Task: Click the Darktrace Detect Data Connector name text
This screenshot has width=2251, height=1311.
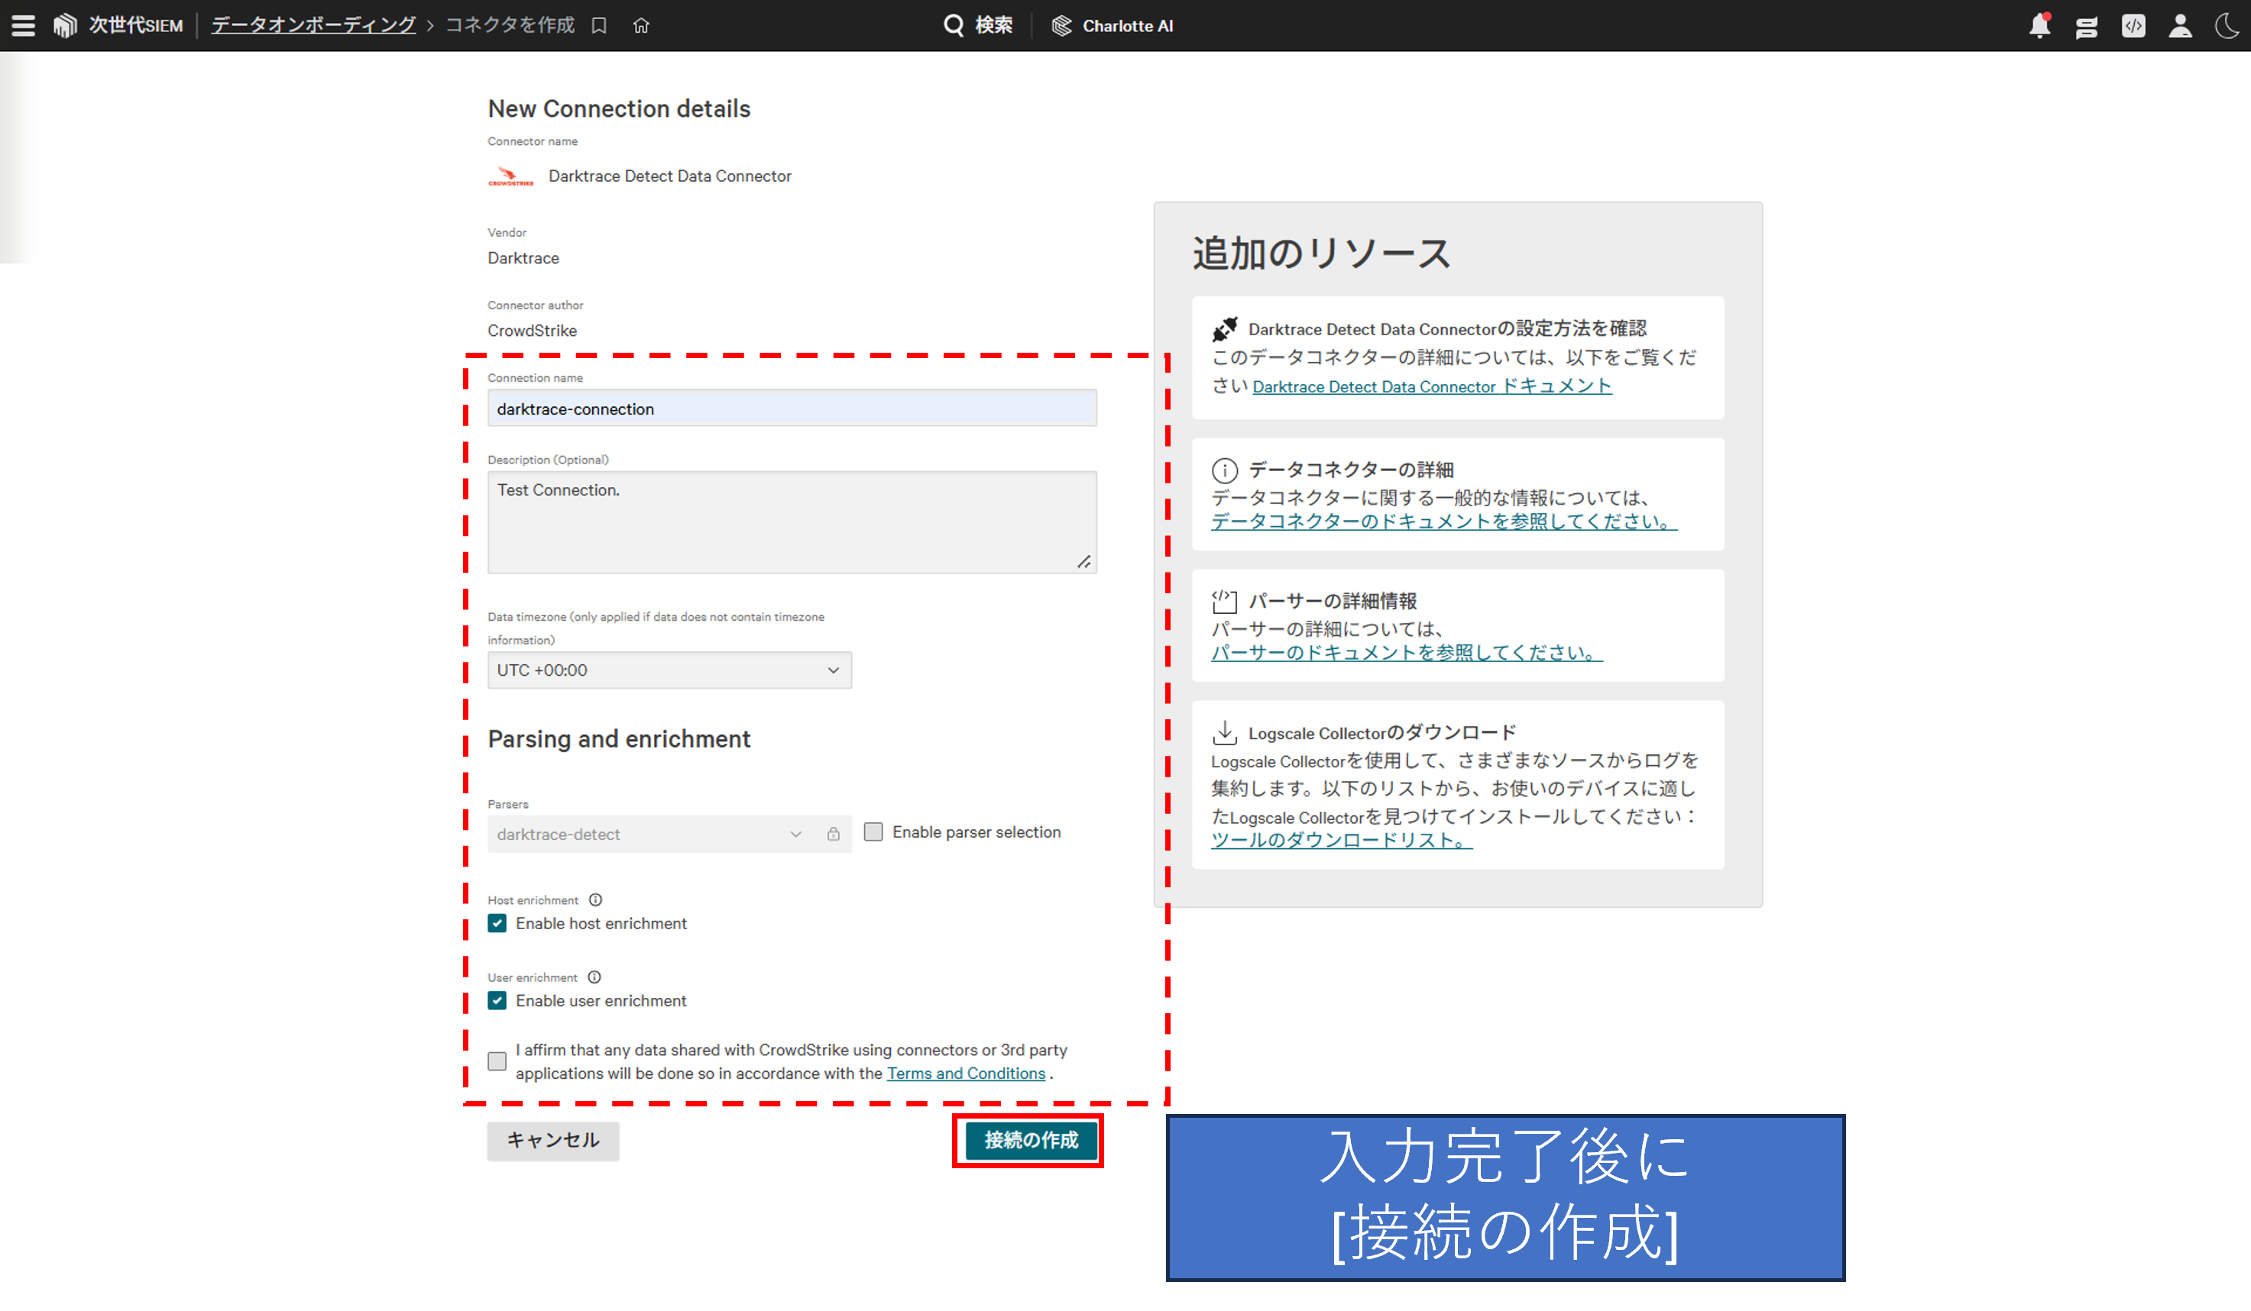Action: 670,176
